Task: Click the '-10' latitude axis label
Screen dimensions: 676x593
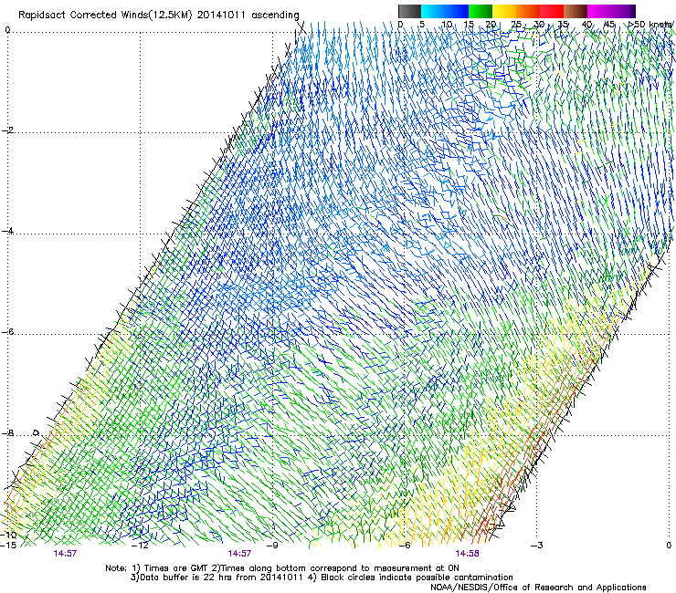Action: tap(8, 535)
